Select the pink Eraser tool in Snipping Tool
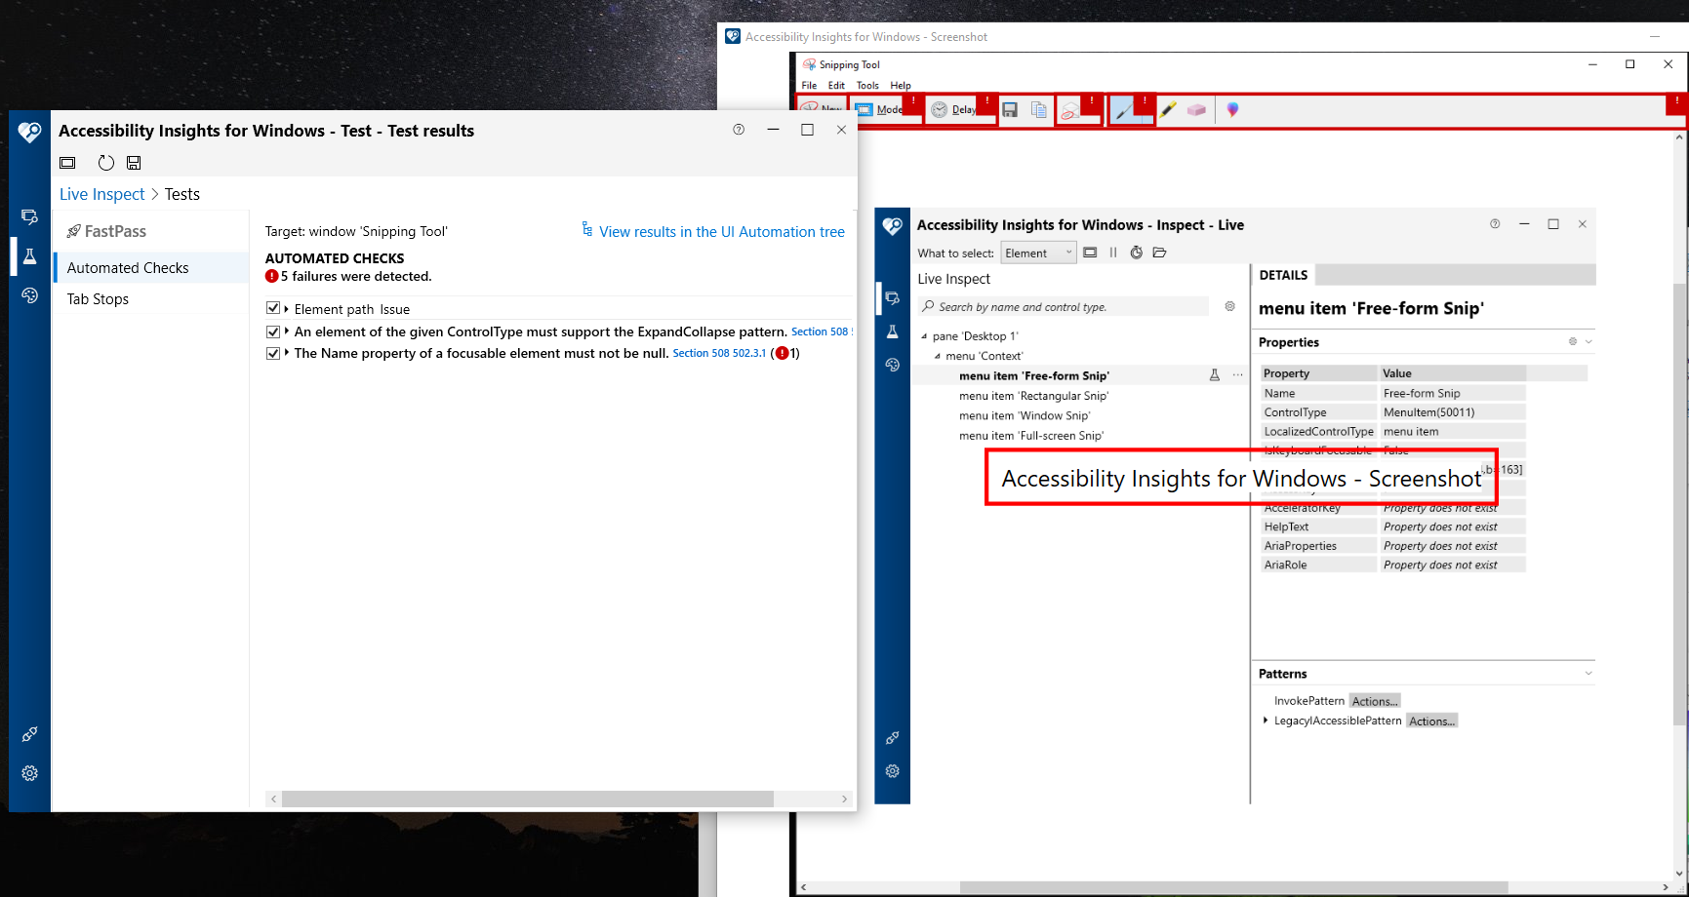The image size is (1689, 897). point(1196,110)
